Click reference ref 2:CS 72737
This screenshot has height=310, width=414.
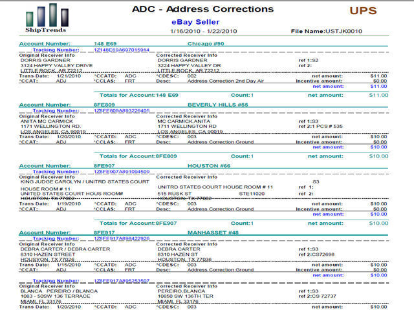[317, 296]
